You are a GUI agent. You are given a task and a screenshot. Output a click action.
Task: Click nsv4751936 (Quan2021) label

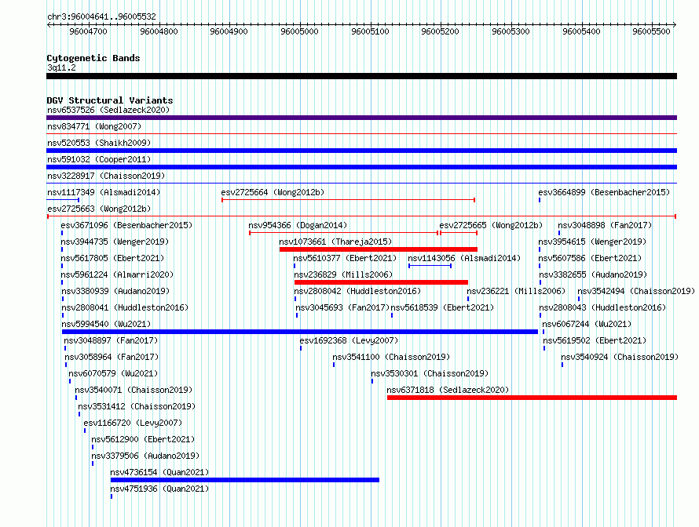click(159, 489)
